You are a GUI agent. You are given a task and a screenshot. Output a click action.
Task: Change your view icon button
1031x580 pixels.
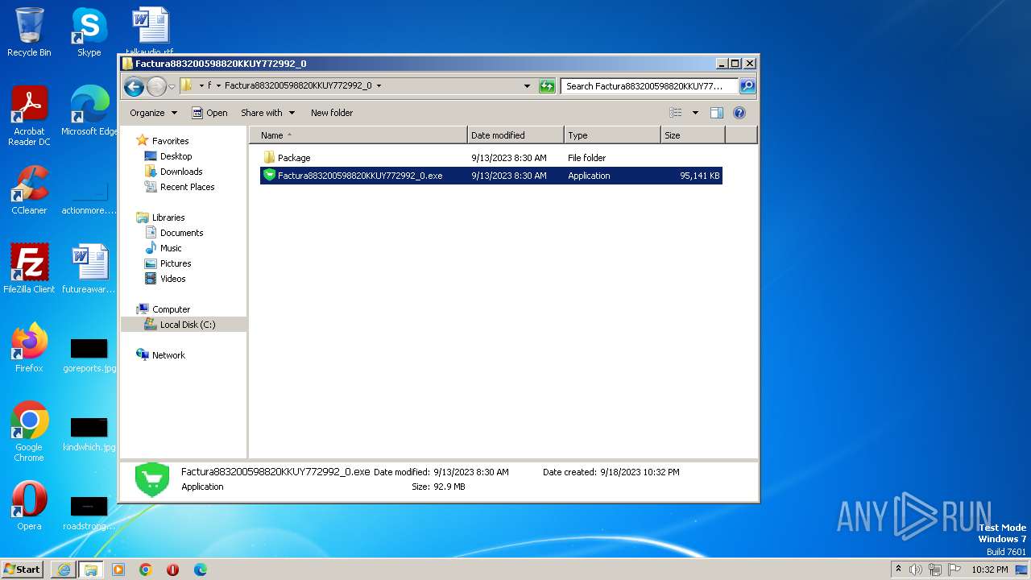pos(676,113)
